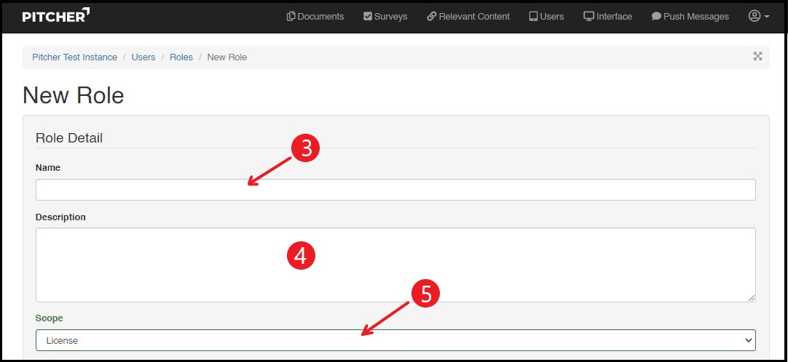Click the Pitcher logo
Viewport: 788px width, 362px height.
pyautogui.click(x=56, y=15)
